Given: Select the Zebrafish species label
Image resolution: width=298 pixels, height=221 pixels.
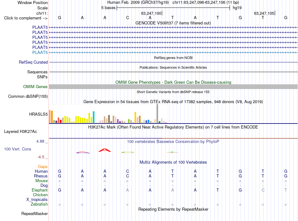Looking at the screenshot, I should pyautogui.click(x=39, y=204).
